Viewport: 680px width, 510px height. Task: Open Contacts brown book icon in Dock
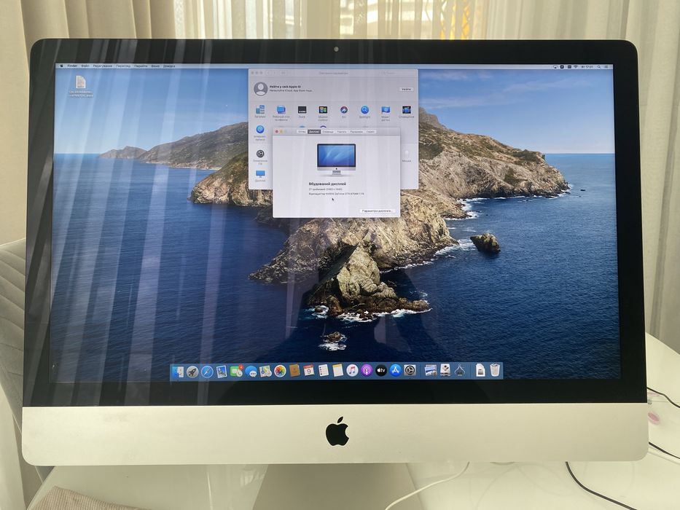coord(294,371)
